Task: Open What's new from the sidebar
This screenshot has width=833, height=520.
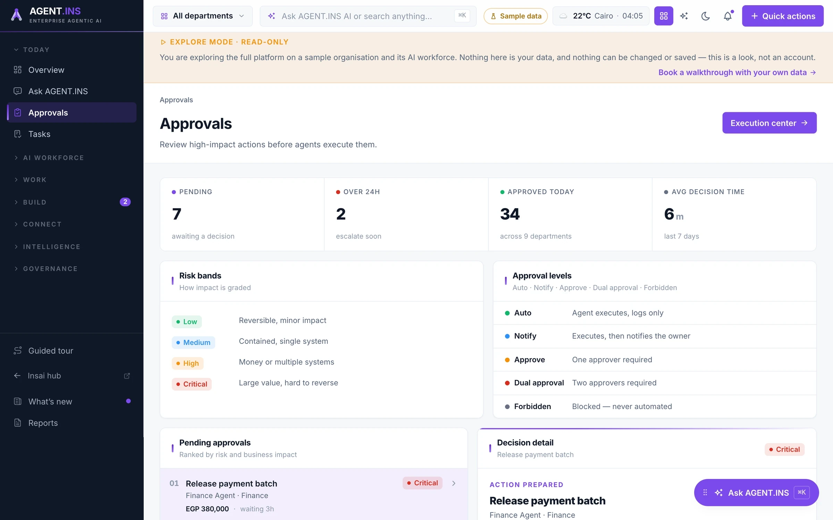Action: (x=71, y=401)
